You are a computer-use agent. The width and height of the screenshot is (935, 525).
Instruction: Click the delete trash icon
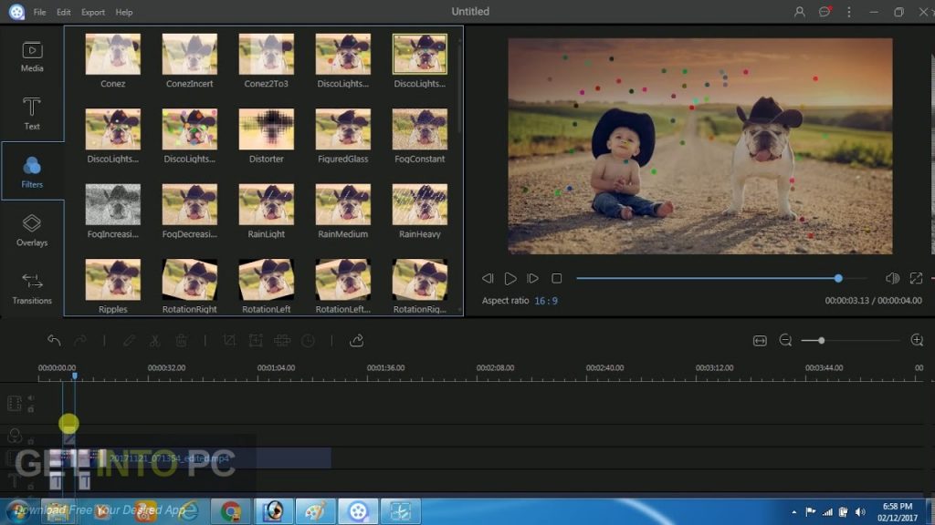pos(182,341)
